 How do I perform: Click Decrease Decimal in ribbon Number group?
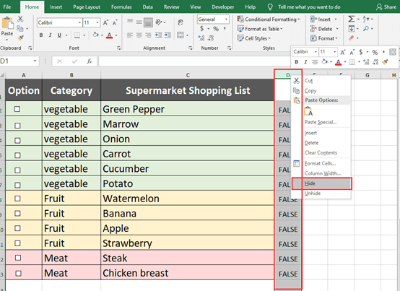[x=211, y=38]
